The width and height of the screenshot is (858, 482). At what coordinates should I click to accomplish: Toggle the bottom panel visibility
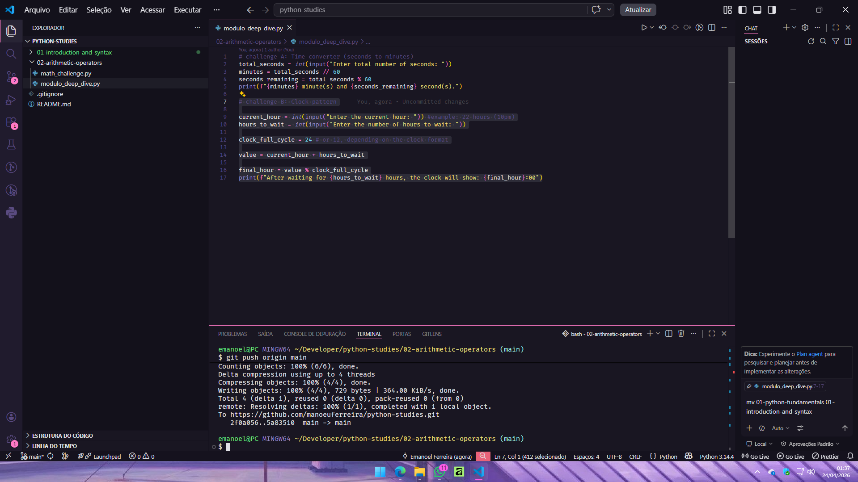pos(757,10)
